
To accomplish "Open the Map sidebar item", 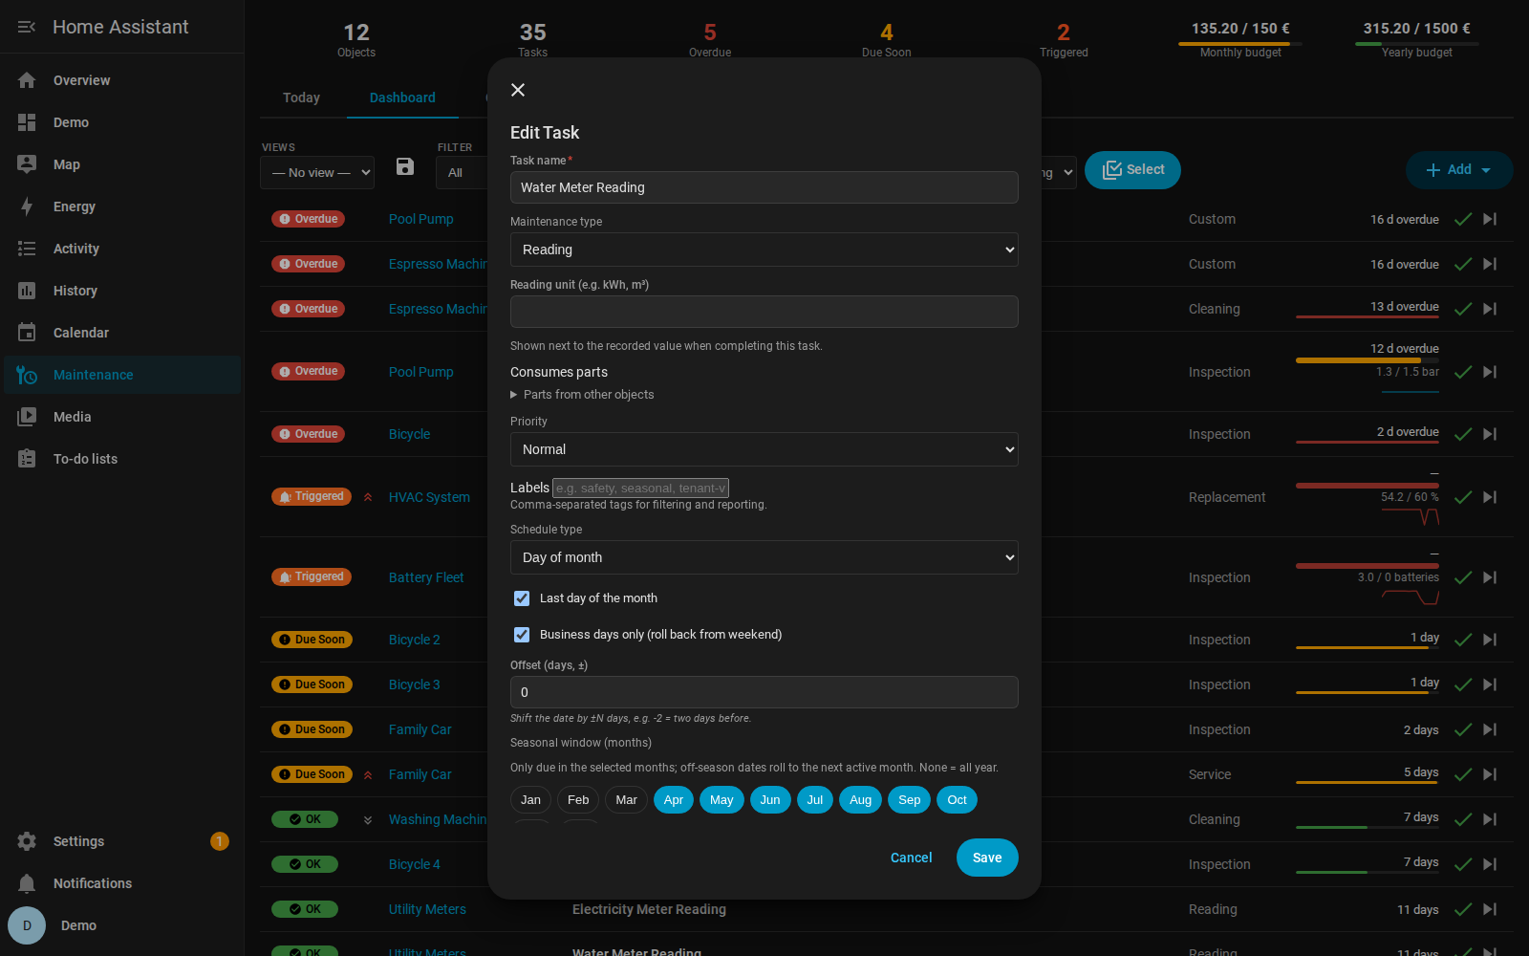I will point(122,164).
